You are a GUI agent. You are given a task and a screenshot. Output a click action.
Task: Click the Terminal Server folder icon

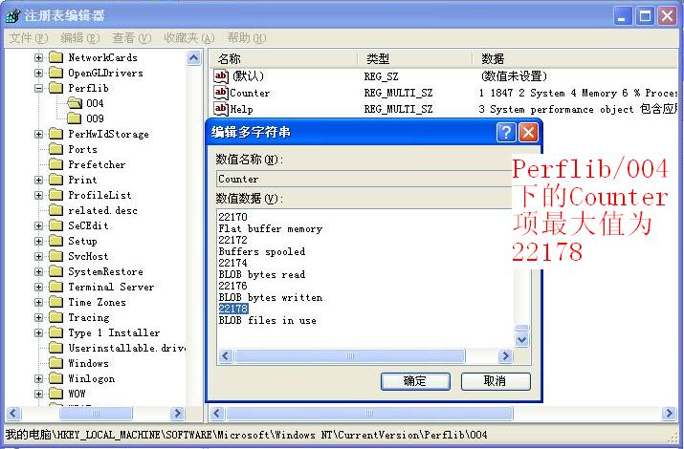coord(55,287)
